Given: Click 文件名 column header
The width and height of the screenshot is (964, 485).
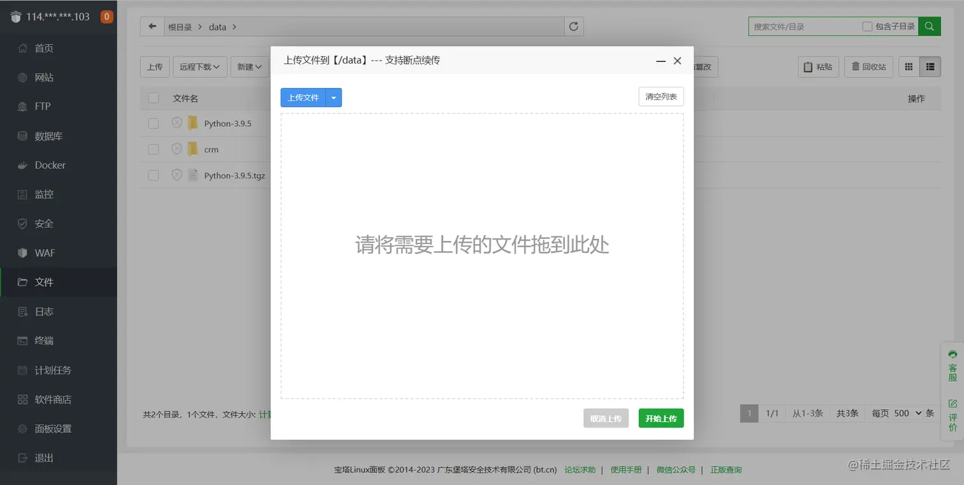Looking at the screenshot, I should (x=186, y=98).
